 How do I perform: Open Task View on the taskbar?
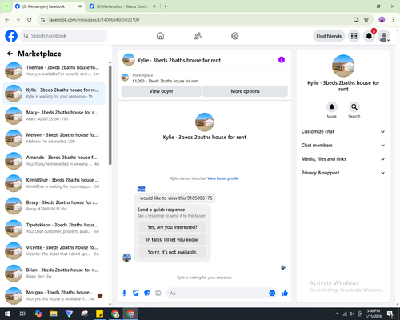click(22, 314)
